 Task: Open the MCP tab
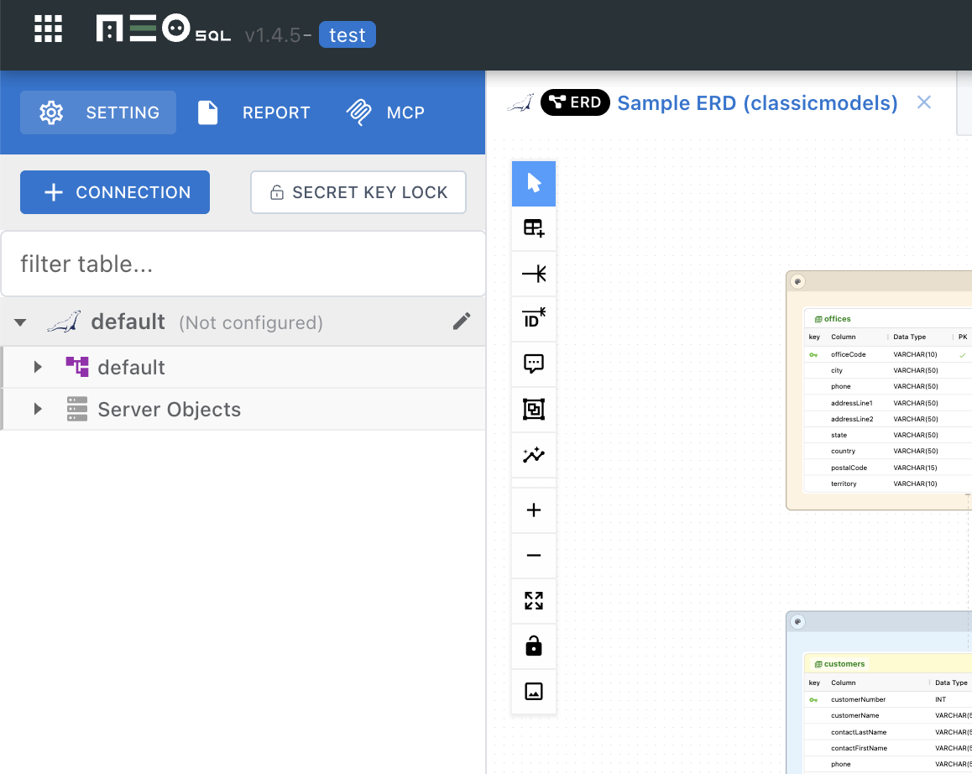click(385, 112)
